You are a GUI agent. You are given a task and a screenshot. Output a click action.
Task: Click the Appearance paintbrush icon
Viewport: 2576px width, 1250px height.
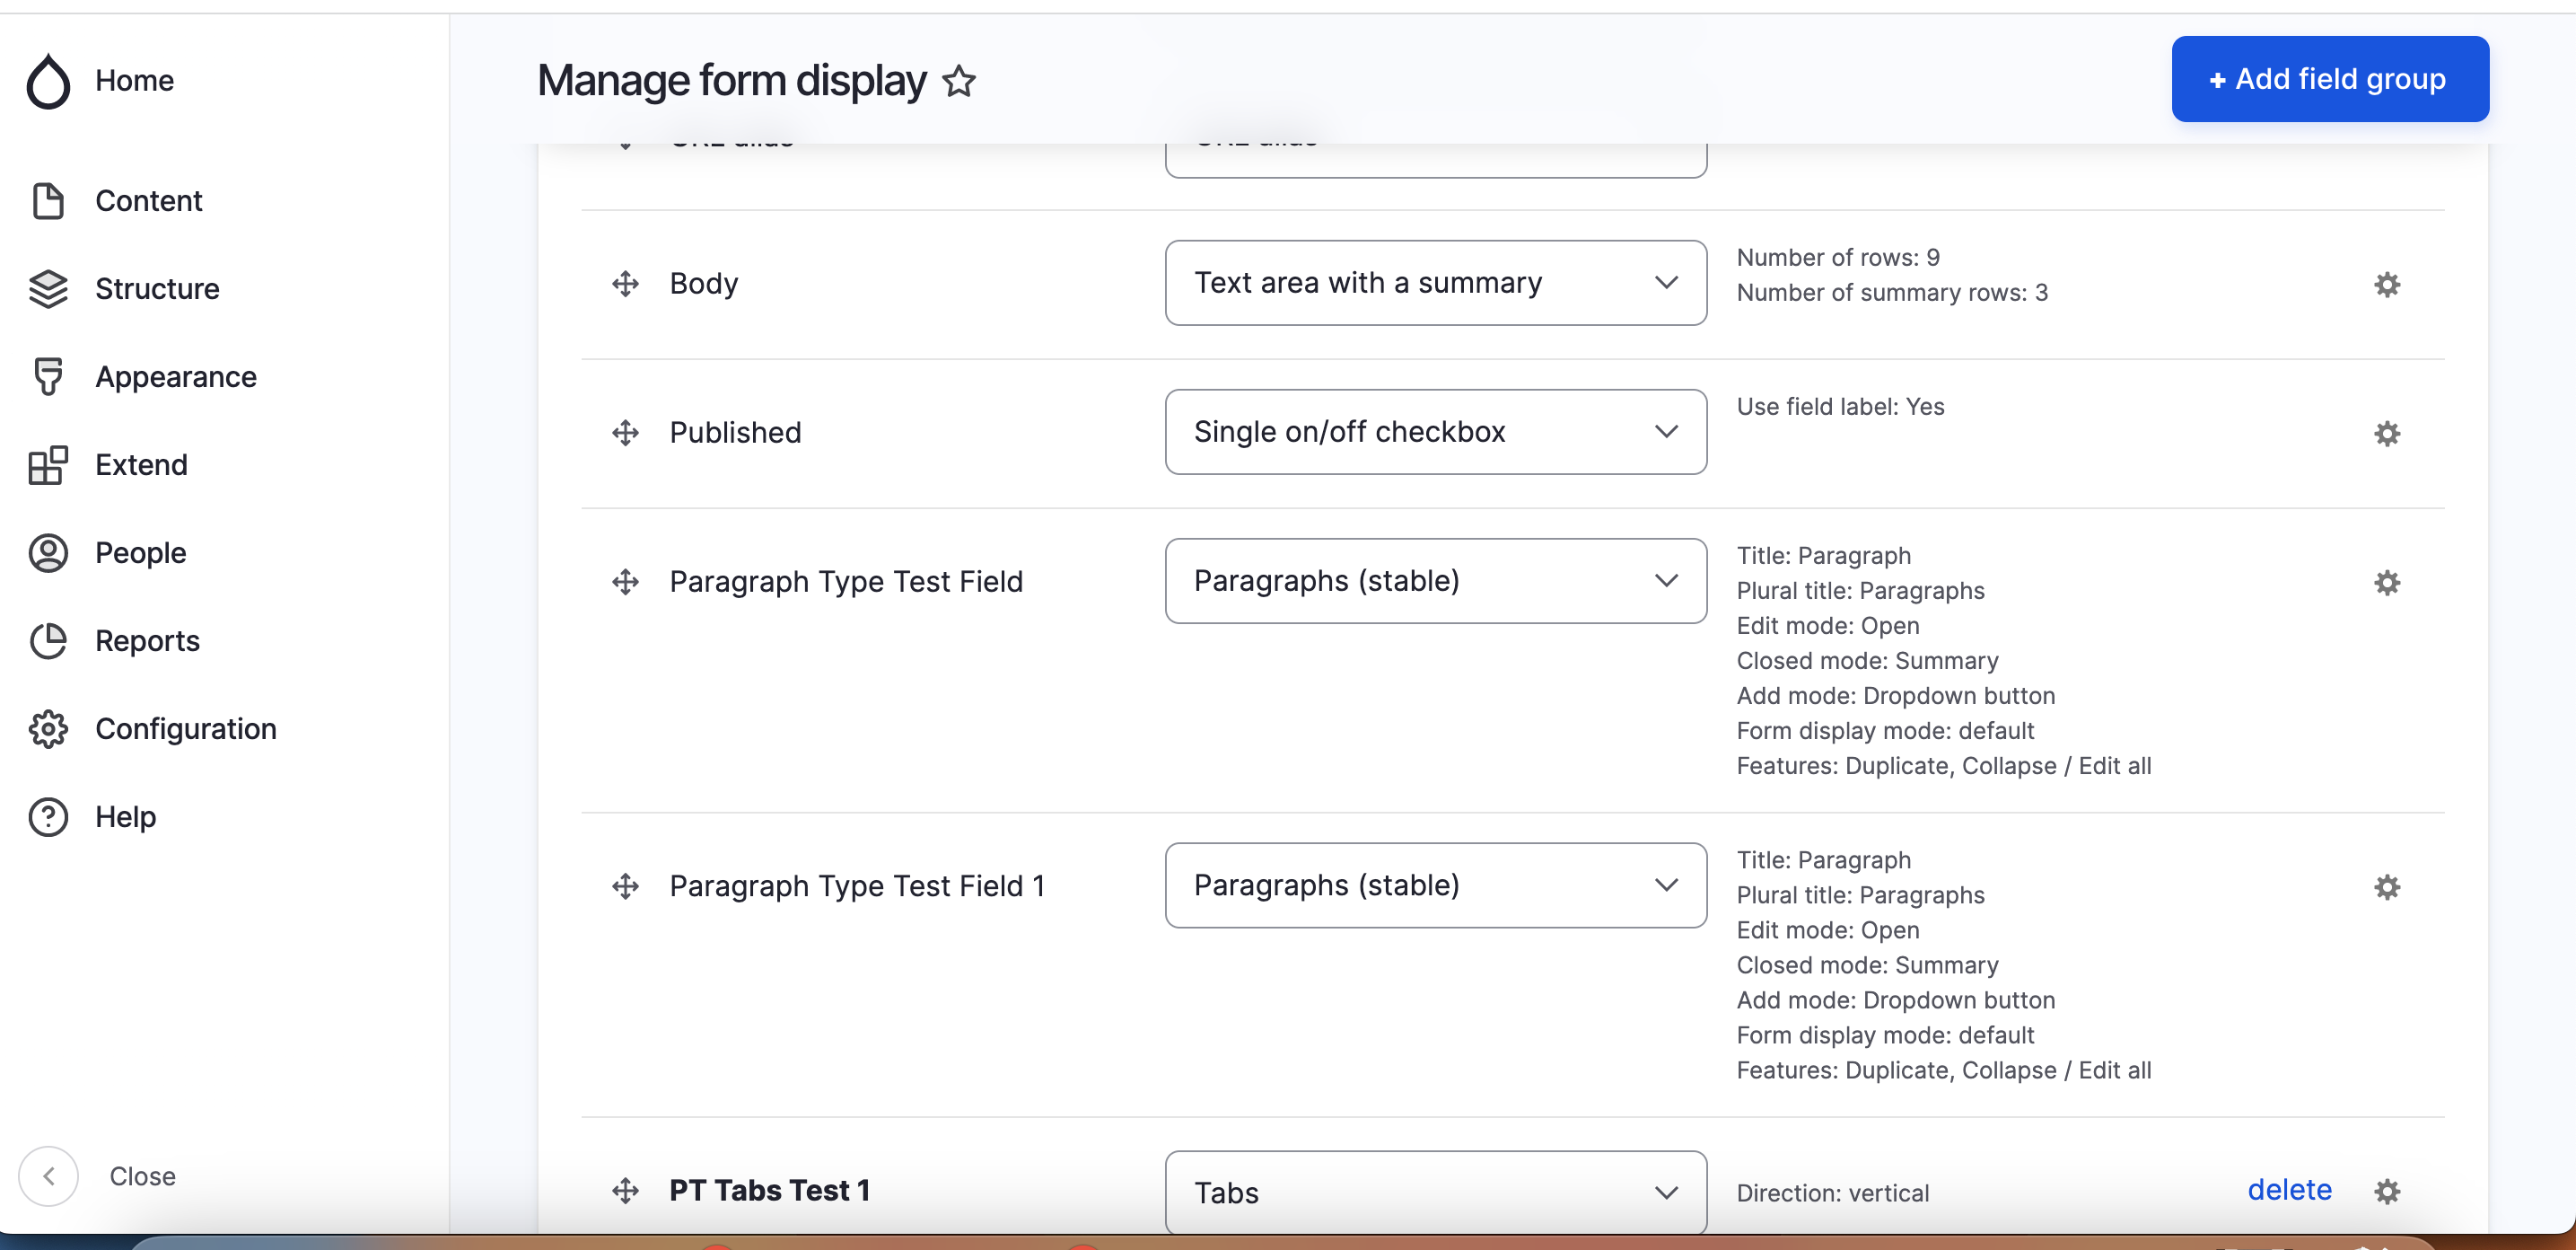coord(47,376)
